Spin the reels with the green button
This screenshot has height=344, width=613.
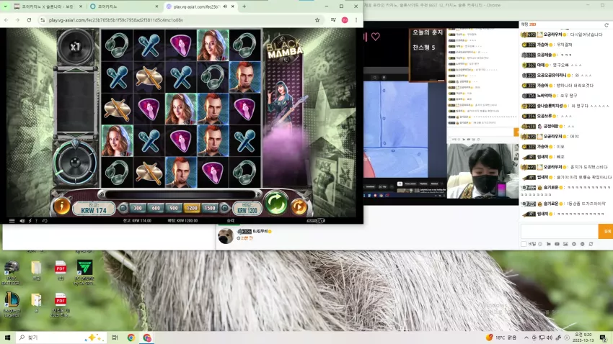(275, 203)
